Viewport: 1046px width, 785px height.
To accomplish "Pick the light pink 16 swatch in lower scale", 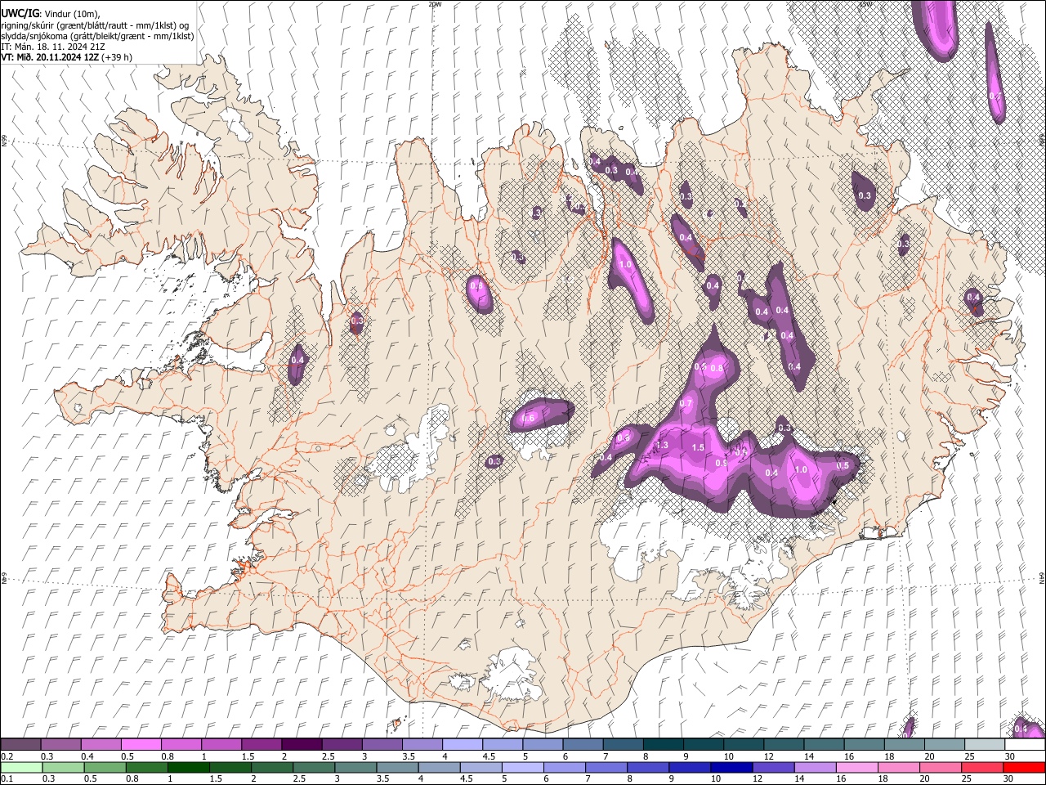I will 856,767.
